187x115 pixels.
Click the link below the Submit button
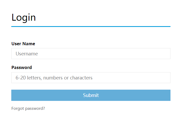click(28, 108)
